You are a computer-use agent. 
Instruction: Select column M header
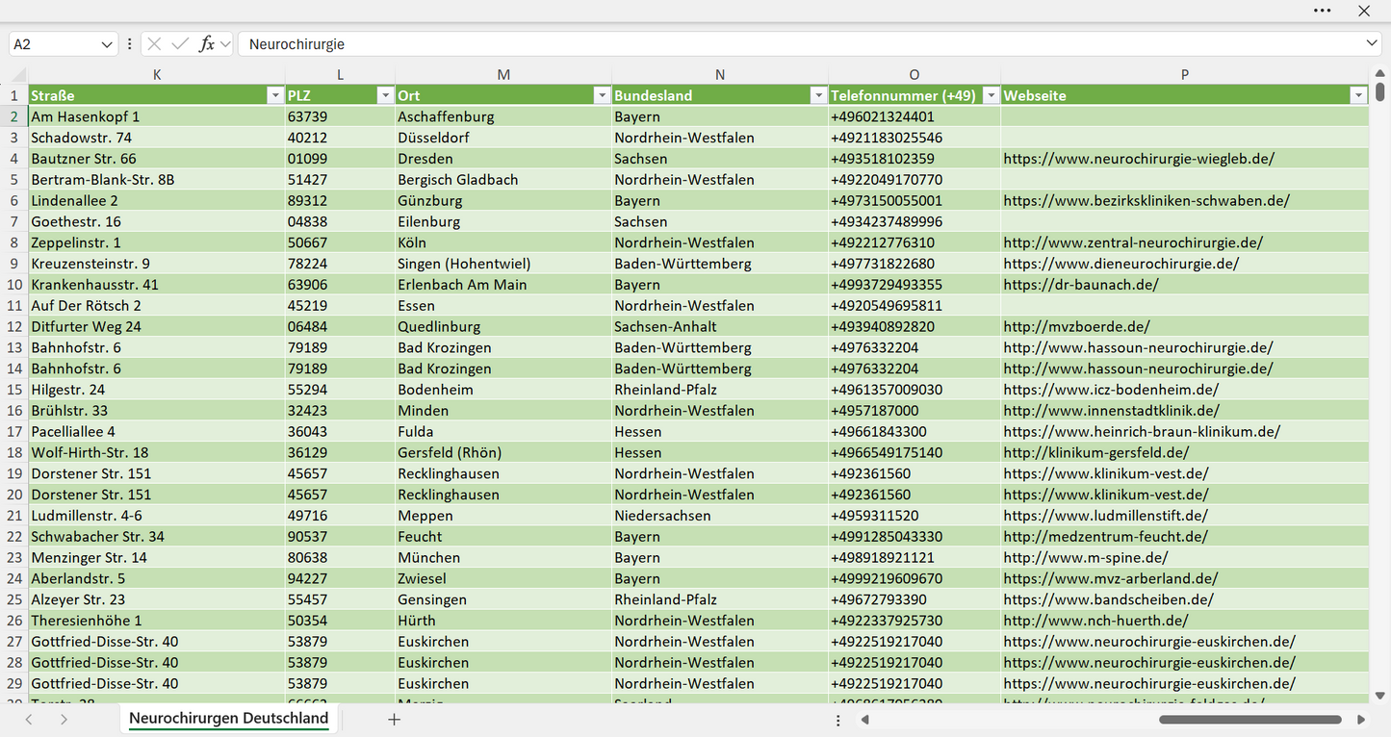point(503,74)
